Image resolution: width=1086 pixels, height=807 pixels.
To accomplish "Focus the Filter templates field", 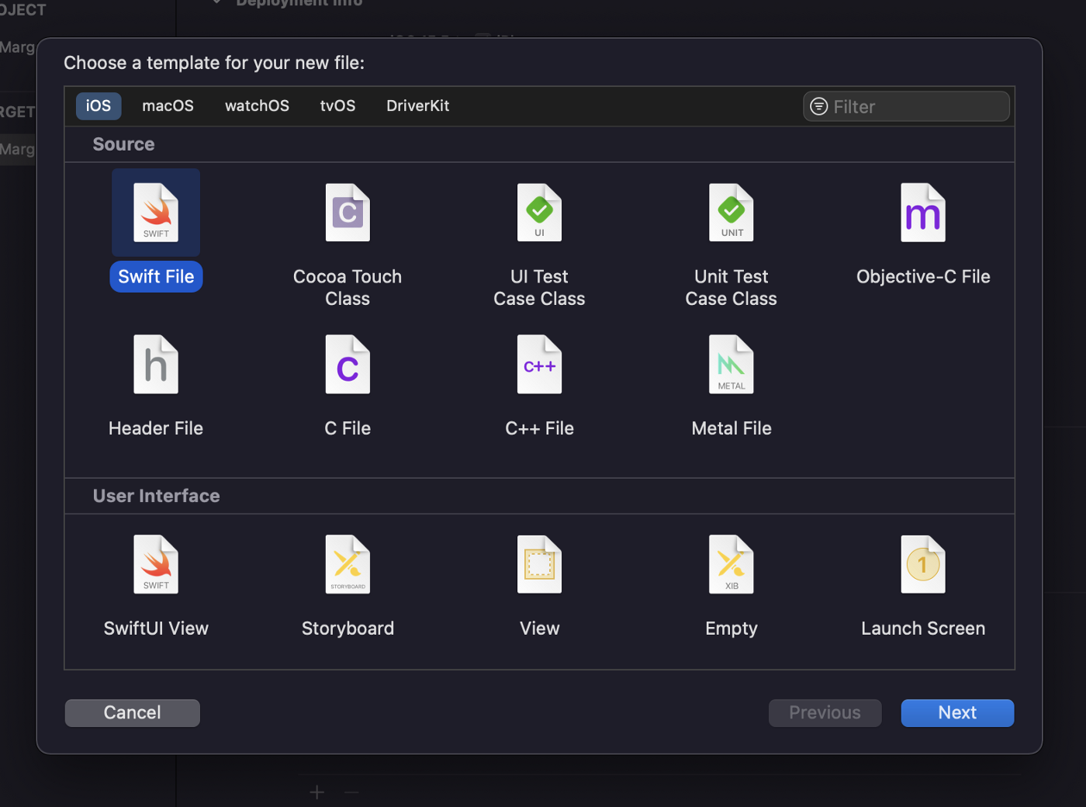I will pos(906,106).
